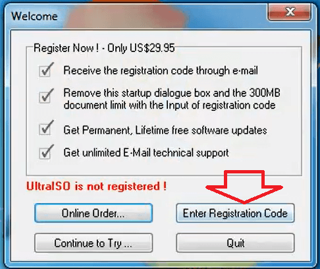Click the US$29.95 price text

152,48
